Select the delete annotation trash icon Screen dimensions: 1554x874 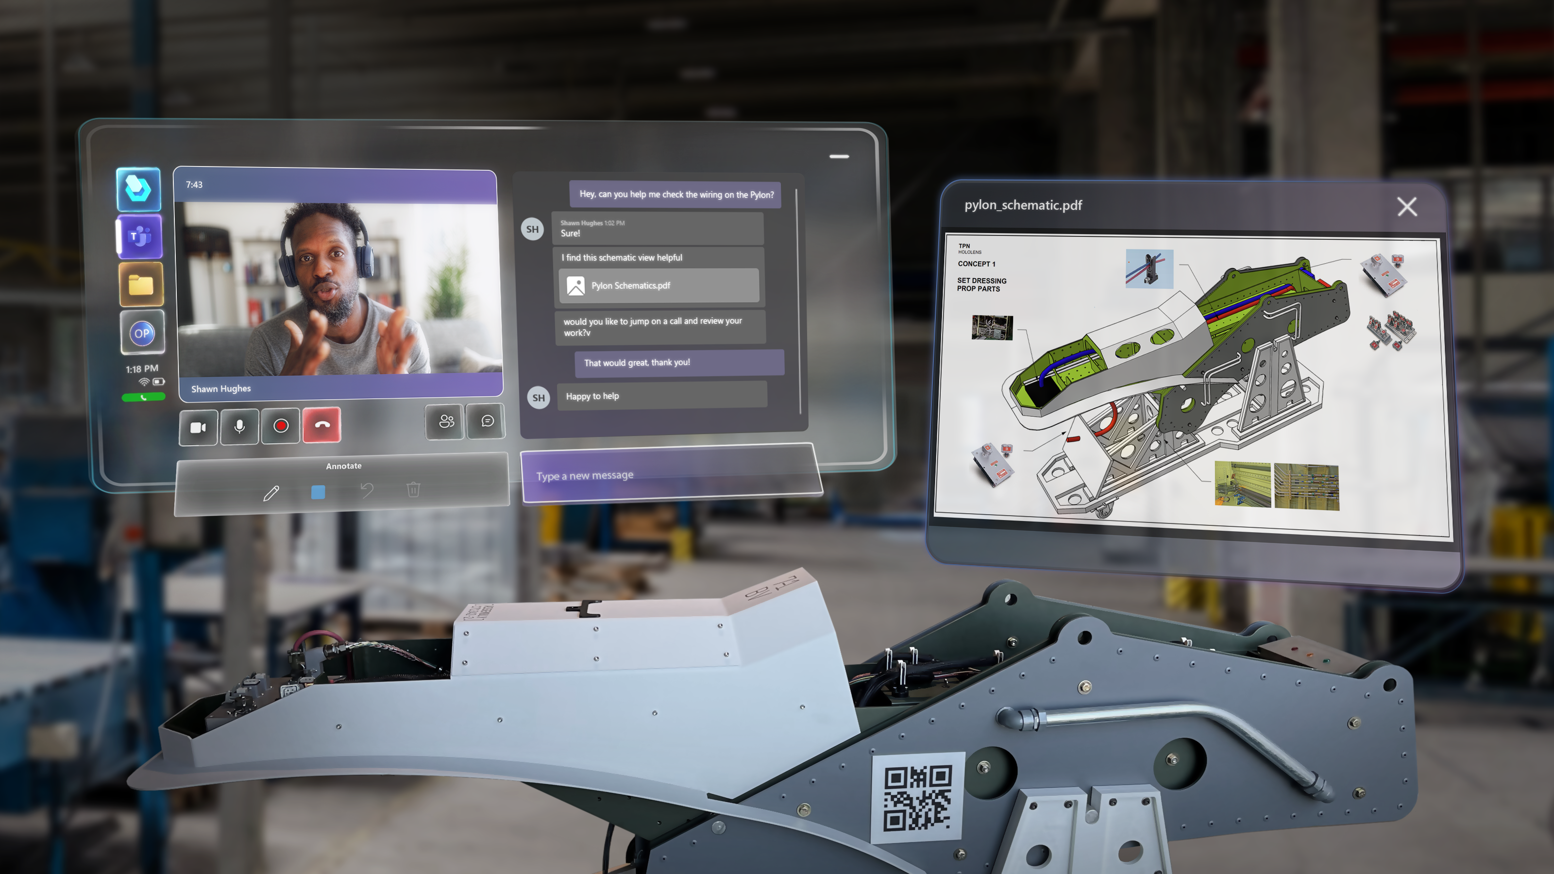[x=414, y=491]
